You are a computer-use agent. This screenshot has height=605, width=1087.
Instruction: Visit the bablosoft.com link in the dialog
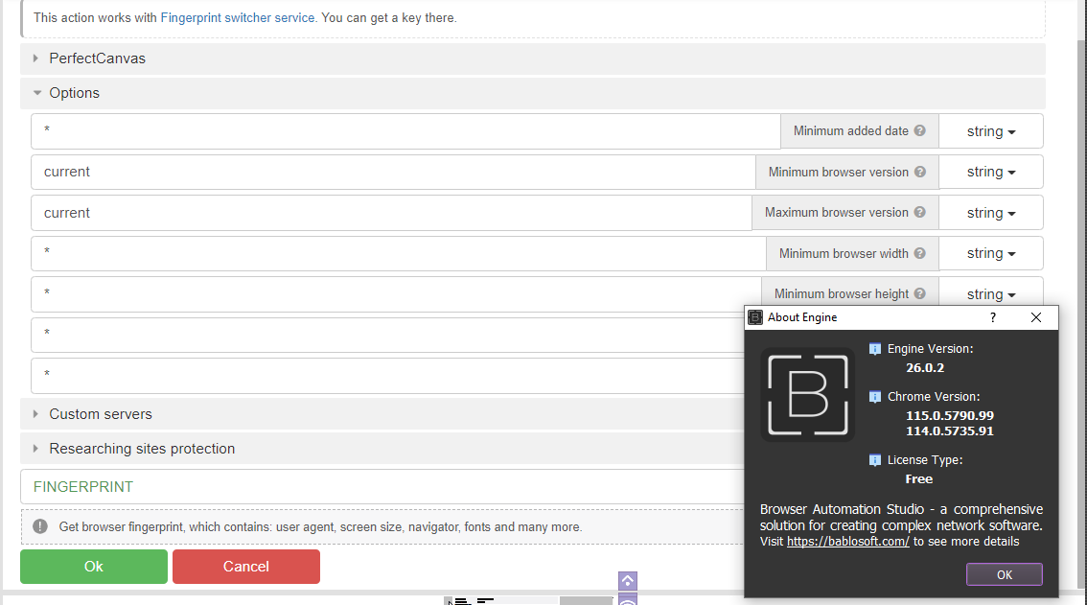(x=847, y=541)
